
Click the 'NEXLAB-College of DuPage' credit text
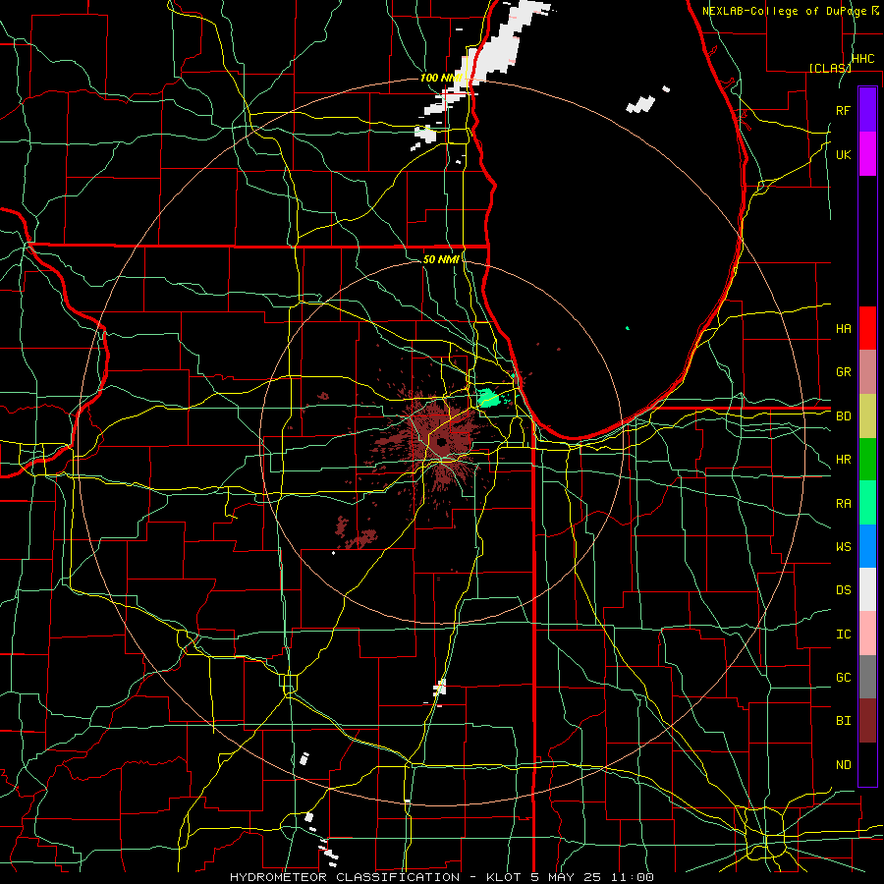[784, 11]
